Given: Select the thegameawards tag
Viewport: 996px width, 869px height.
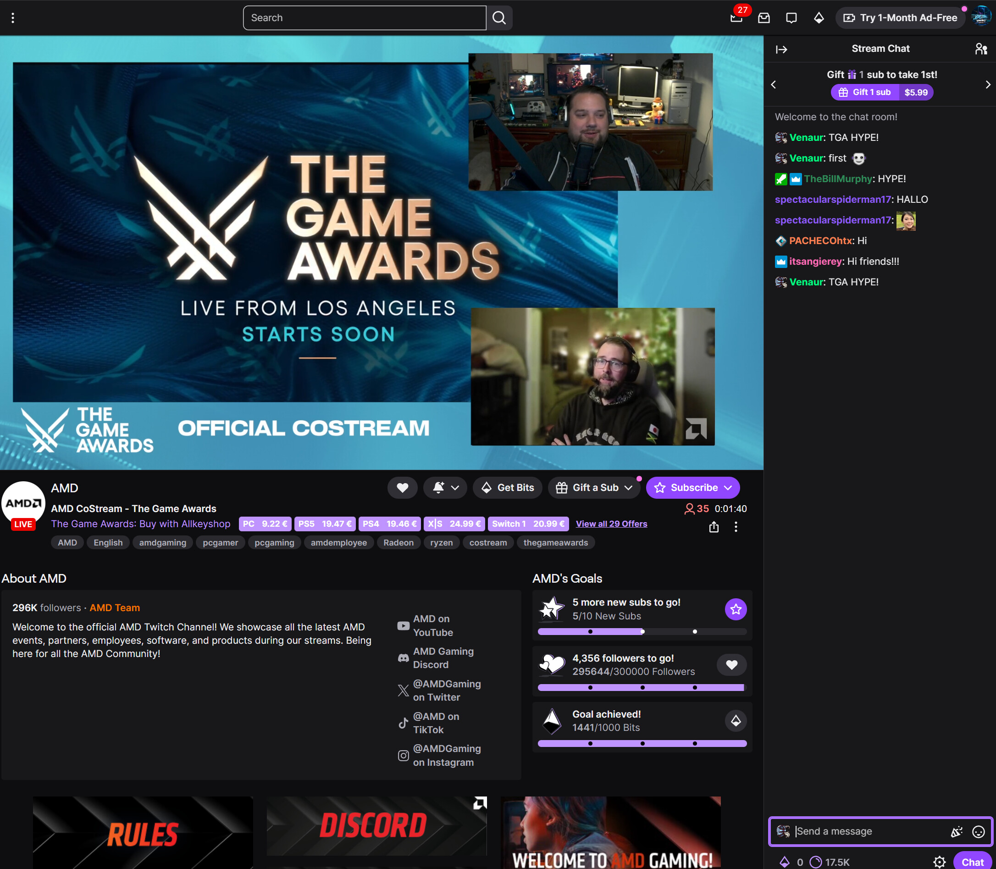Looking at the screenshot, I should [555, 543].
